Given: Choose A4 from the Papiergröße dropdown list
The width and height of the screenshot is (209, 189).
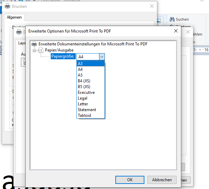Looking at the screenshot, I should click(91, 69).
